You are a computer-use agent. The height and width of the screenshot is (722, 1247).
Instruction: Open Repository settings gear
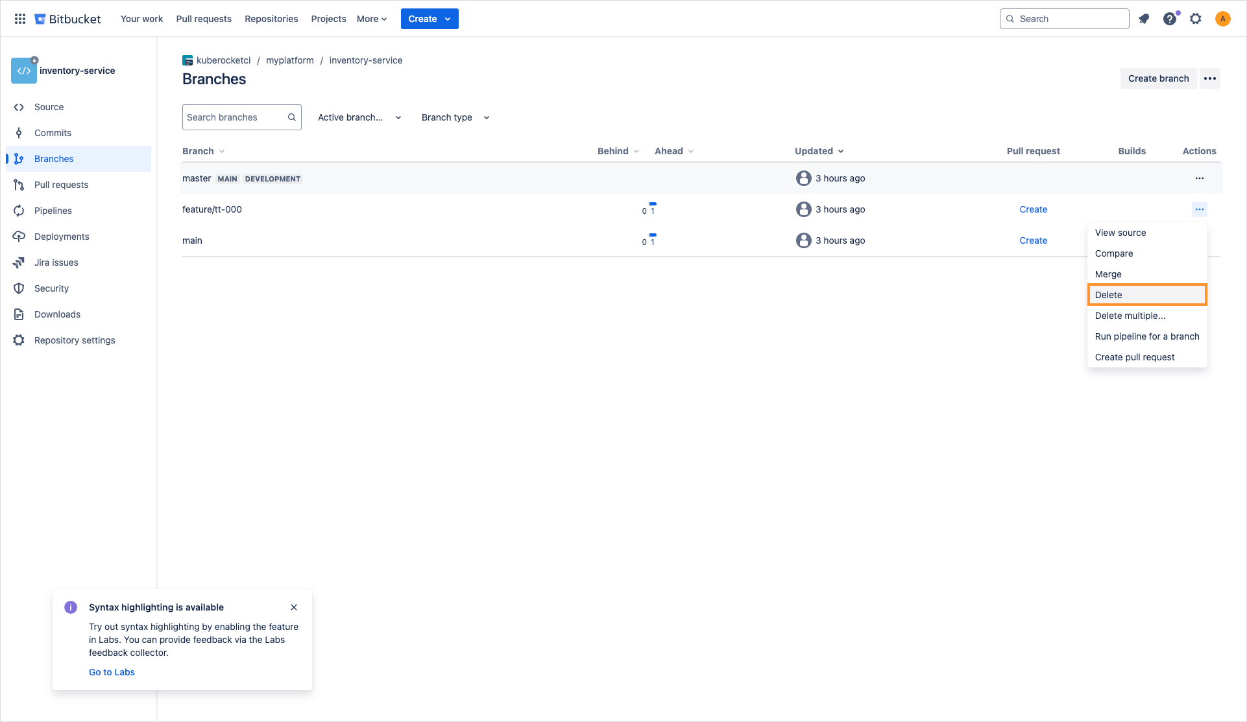click(74, 340)
